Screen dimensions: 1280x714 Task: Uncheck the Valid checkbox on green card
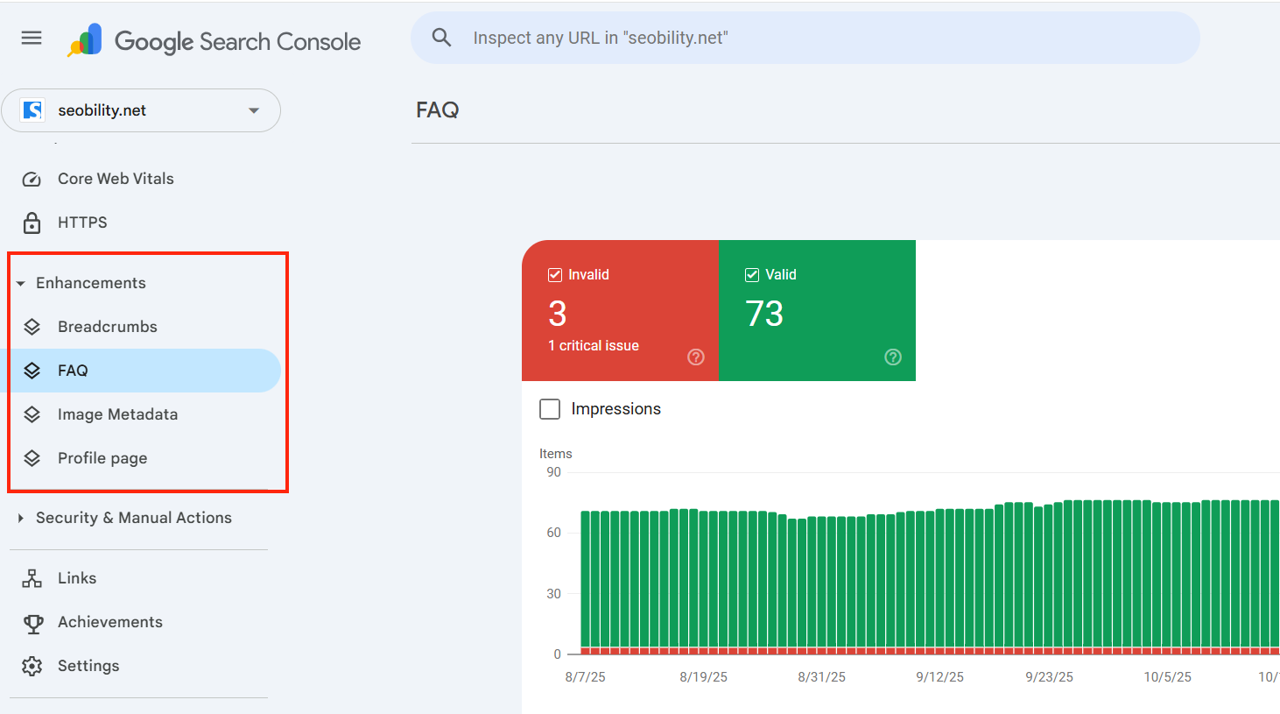751,274
